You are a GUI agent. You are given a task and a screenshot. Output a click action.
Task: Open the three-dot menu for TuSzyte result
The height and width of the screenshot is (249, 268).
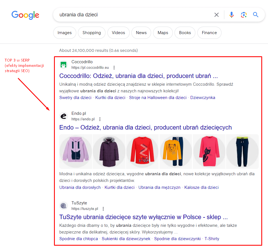coord(103,209)
